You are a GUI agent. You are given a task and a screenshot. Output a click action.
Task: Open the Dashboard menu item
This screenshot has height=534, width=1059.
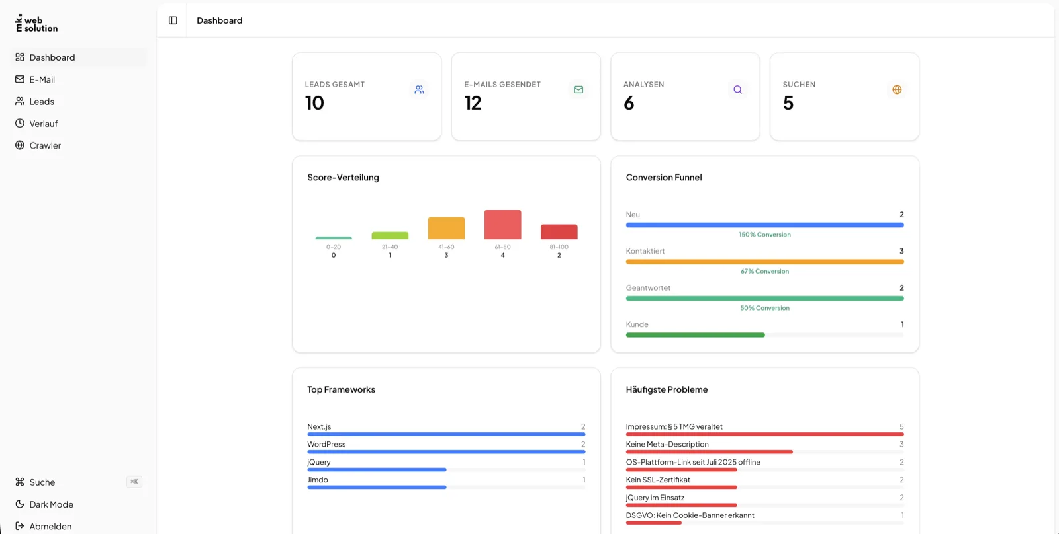pos(79,57)
